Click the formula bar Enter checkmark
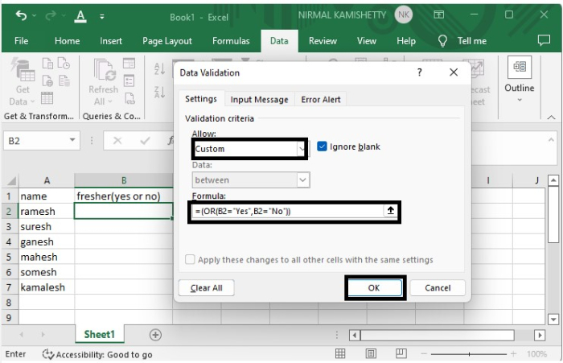 [145, 141]
